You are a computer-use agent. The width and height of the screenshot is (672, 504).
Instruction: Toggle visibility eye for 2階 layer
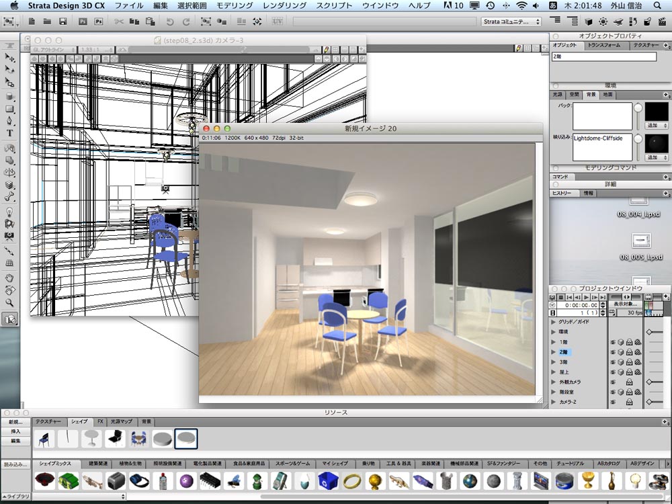pyautogui.click(x=613, y=352)
